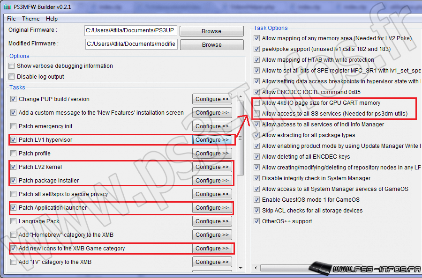Uncheck Disable integrity check in System Manager
Viewport: 422px width, 278px height.
[x=257, y=178]
